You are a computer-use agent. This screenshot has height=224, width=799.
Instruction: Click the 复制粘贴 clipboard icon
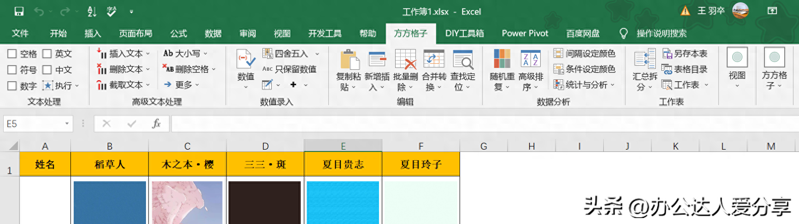349,60
